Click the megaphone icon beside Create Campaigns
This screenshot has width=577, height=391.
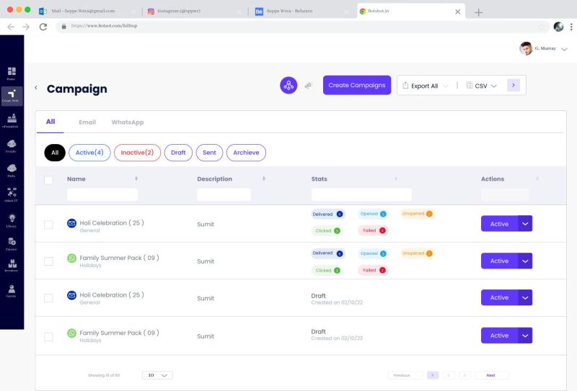point(308,85)
